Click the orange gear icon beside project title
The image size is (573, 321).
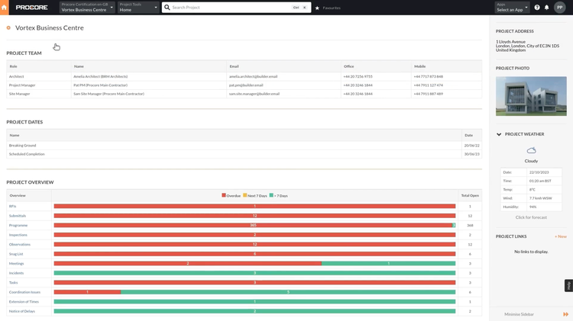[x=8, y=27]
